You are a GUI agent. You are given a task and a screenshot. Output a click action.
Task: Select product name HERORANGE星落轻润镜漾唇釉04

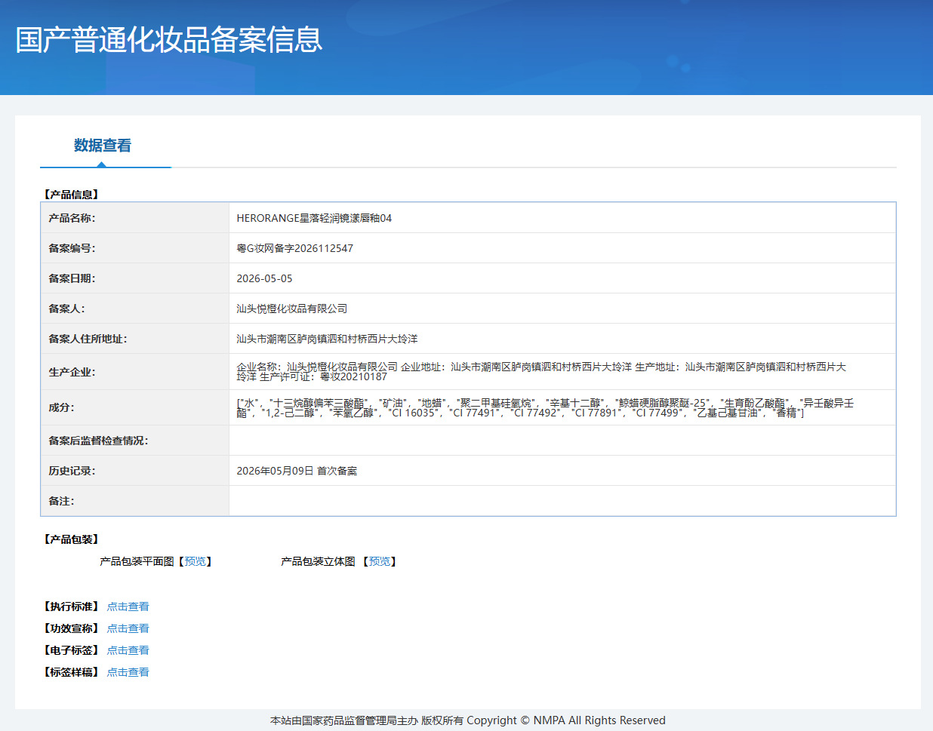[x=314, y=218]
